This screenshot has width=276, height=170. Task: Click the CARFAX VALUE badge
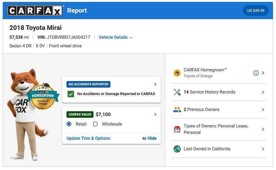click(x=80, y=115)
